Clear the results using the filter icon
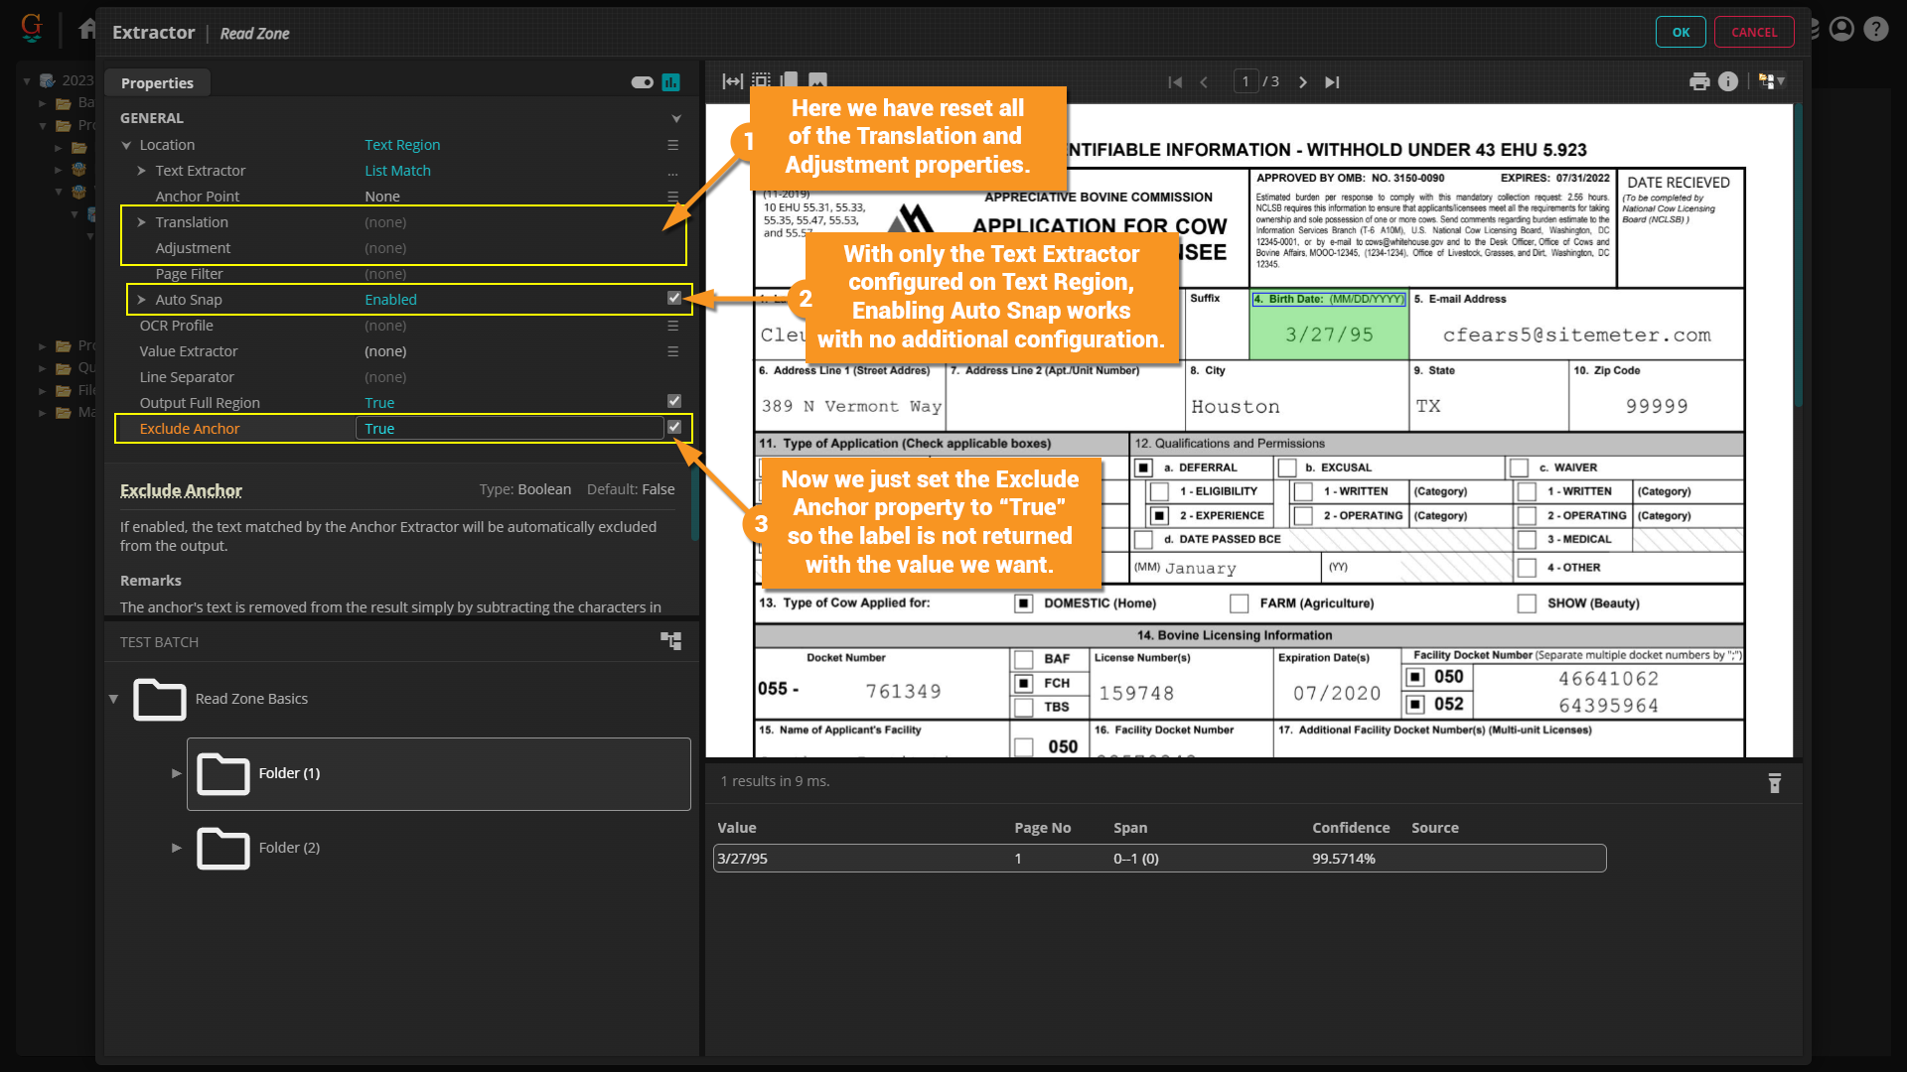Viewport: 1907px width, 1072px height. coord(1775,783)
